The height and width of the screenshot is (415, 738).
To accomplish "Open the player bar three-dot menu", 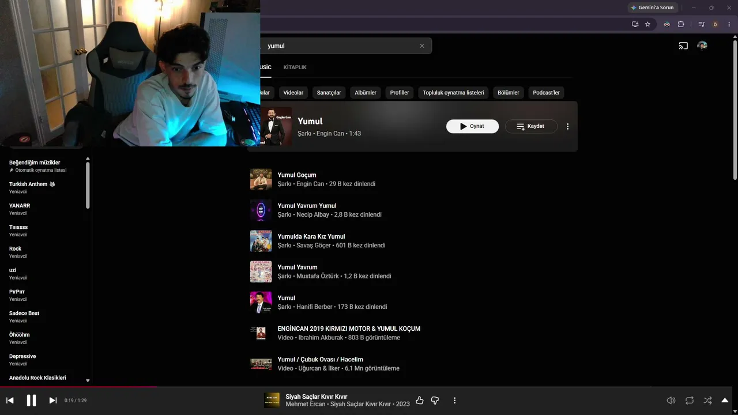I will (454, 400).
